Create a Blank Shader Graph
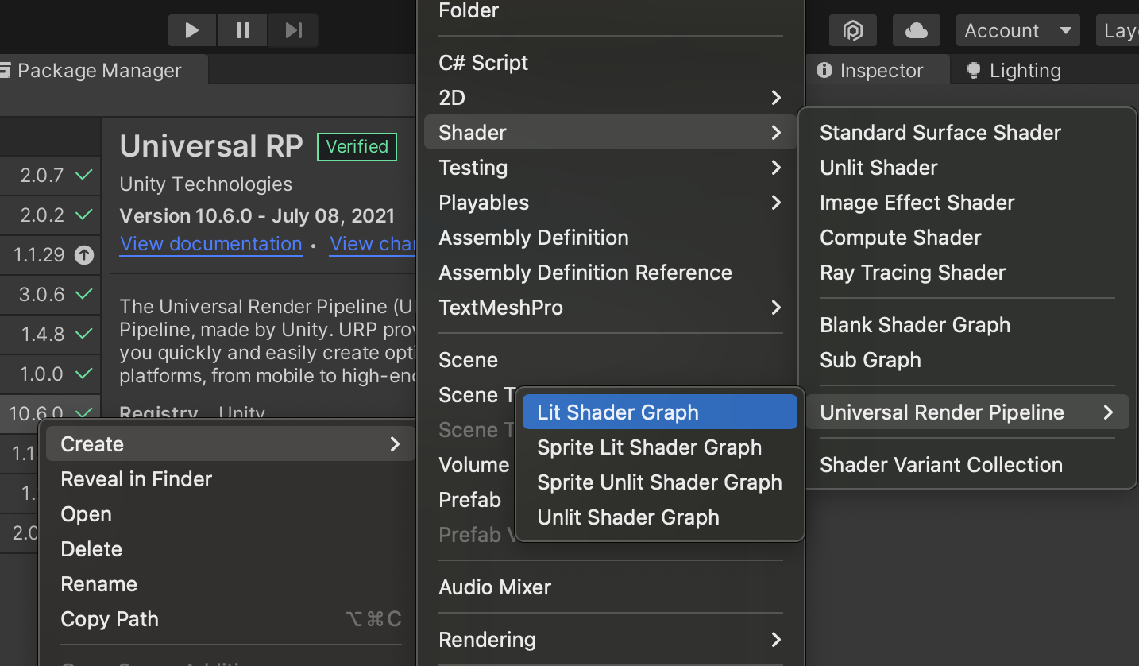The image size is (1139, 666). coord(967,325)
